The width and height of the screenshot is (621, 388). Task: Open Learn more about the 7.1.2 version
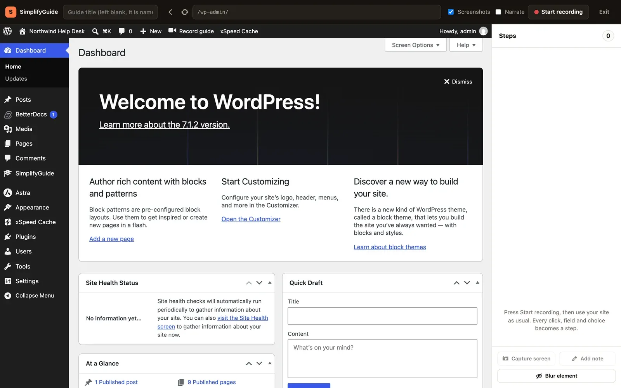pyautogui.click(x=165, y=125)
